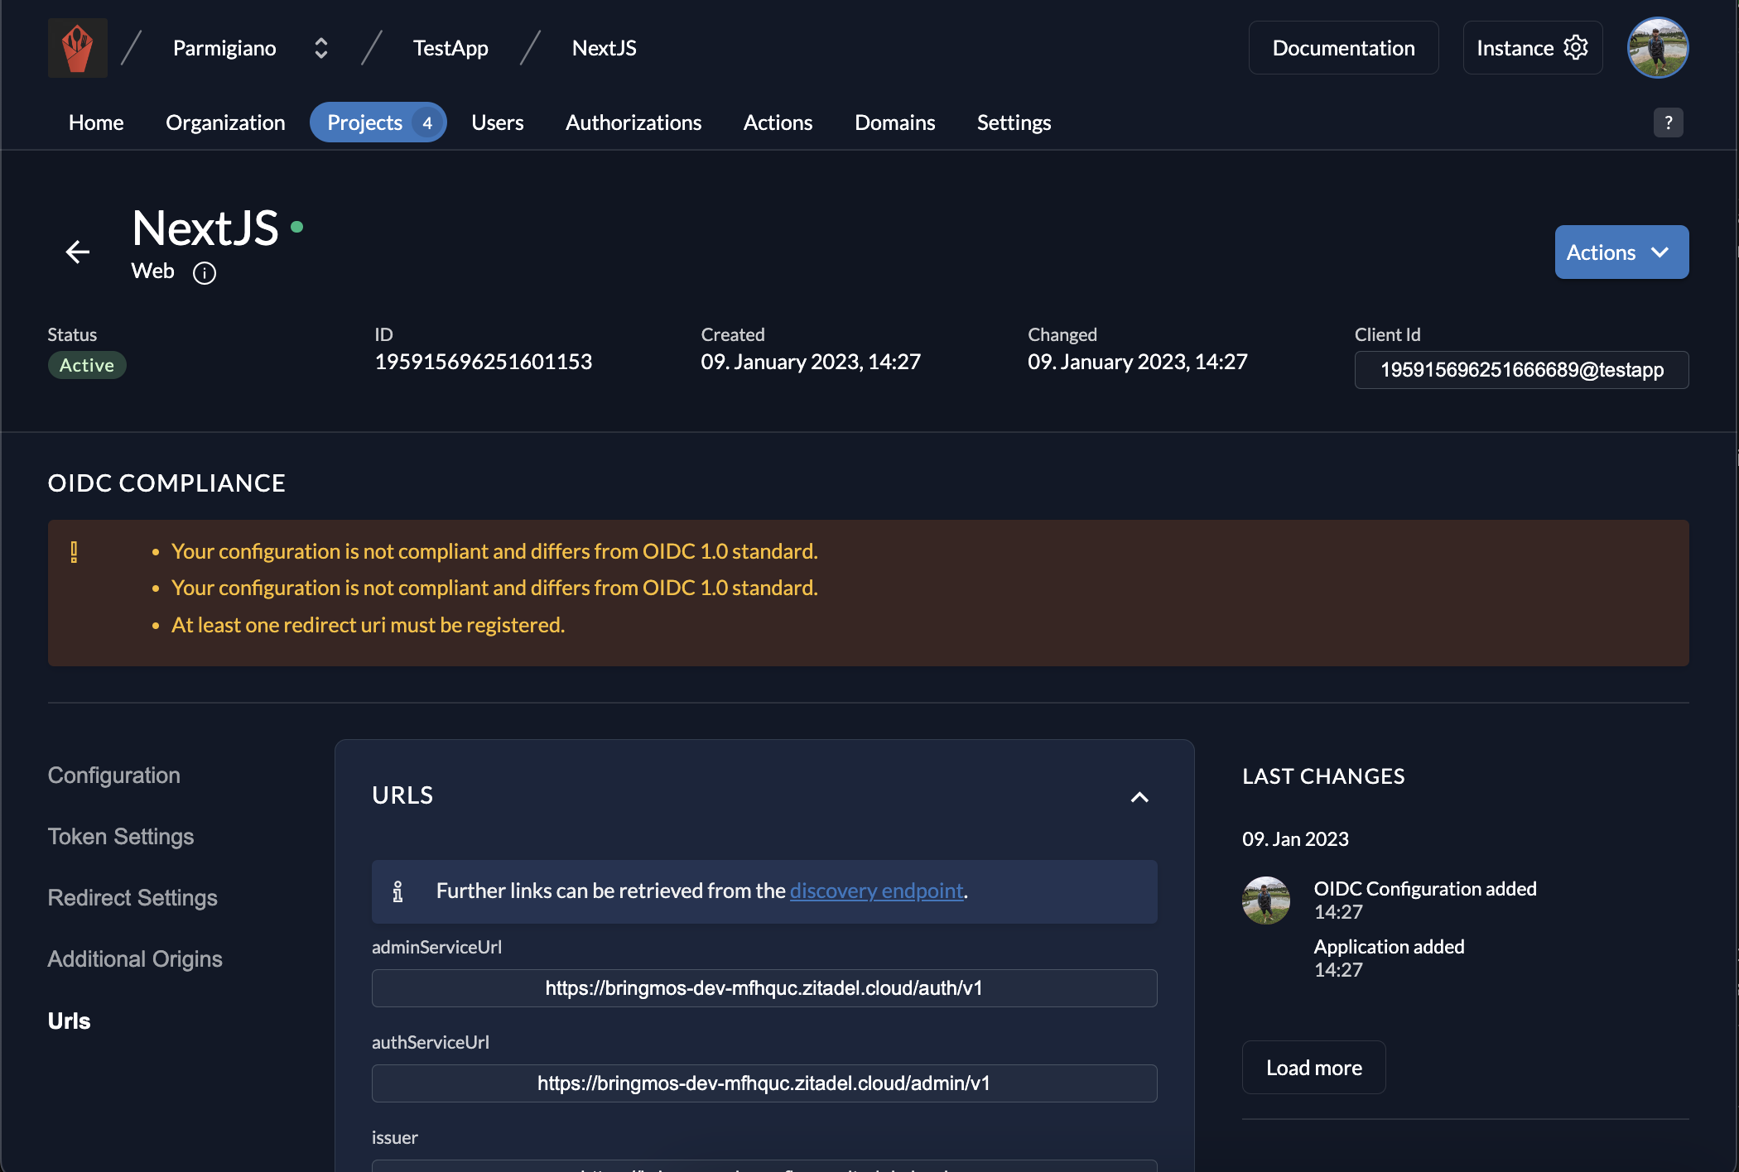Click the info icon next to Web
1739x1172 pixels.
(205, 273)
